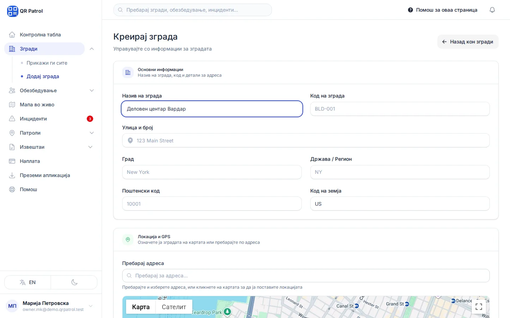510x318 pixels.
Task: Toggle dark mode with the moon button
Action: pos(74,282)
